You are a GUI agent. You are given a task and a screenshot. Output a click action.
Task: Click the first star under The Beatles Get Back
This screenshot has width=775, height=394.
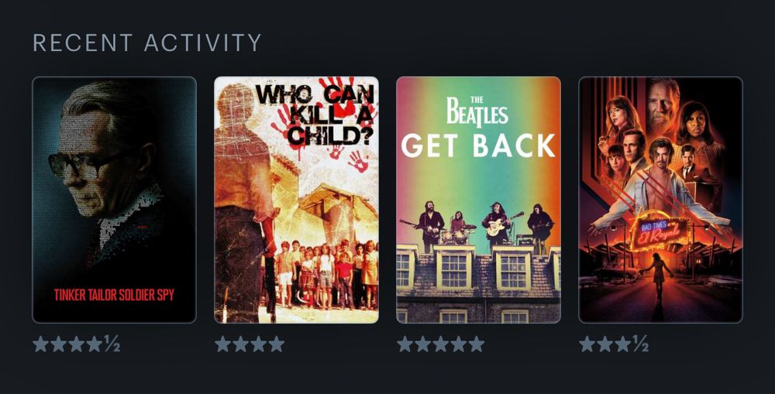405,344
